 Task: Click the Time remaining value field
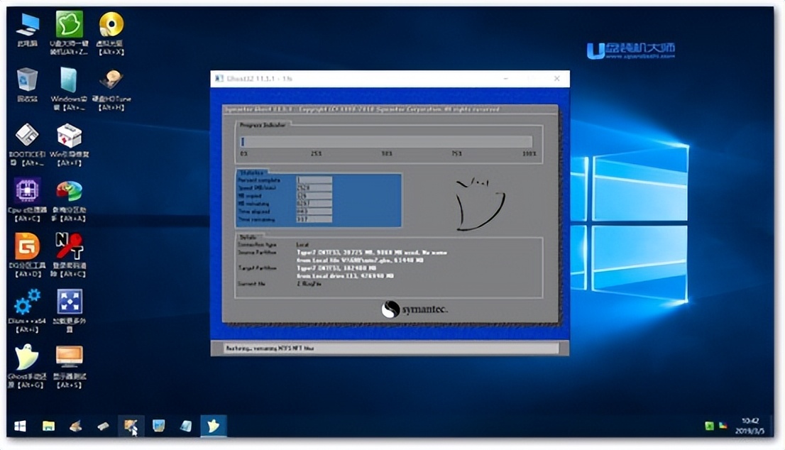pos(314,220)
